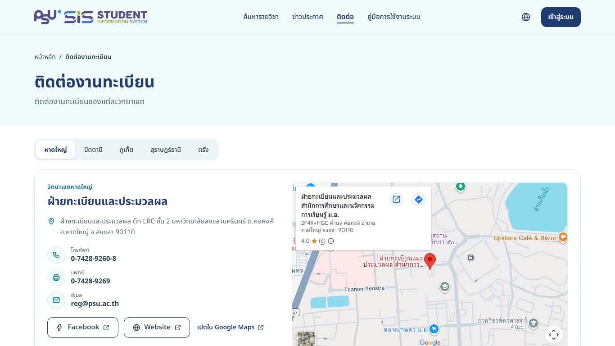The height and width of the screenshot is (346, 615).
Task: Click graduation cap icon near Thanon Yensira
Action: pyautogui.click(x=445, y=287)
